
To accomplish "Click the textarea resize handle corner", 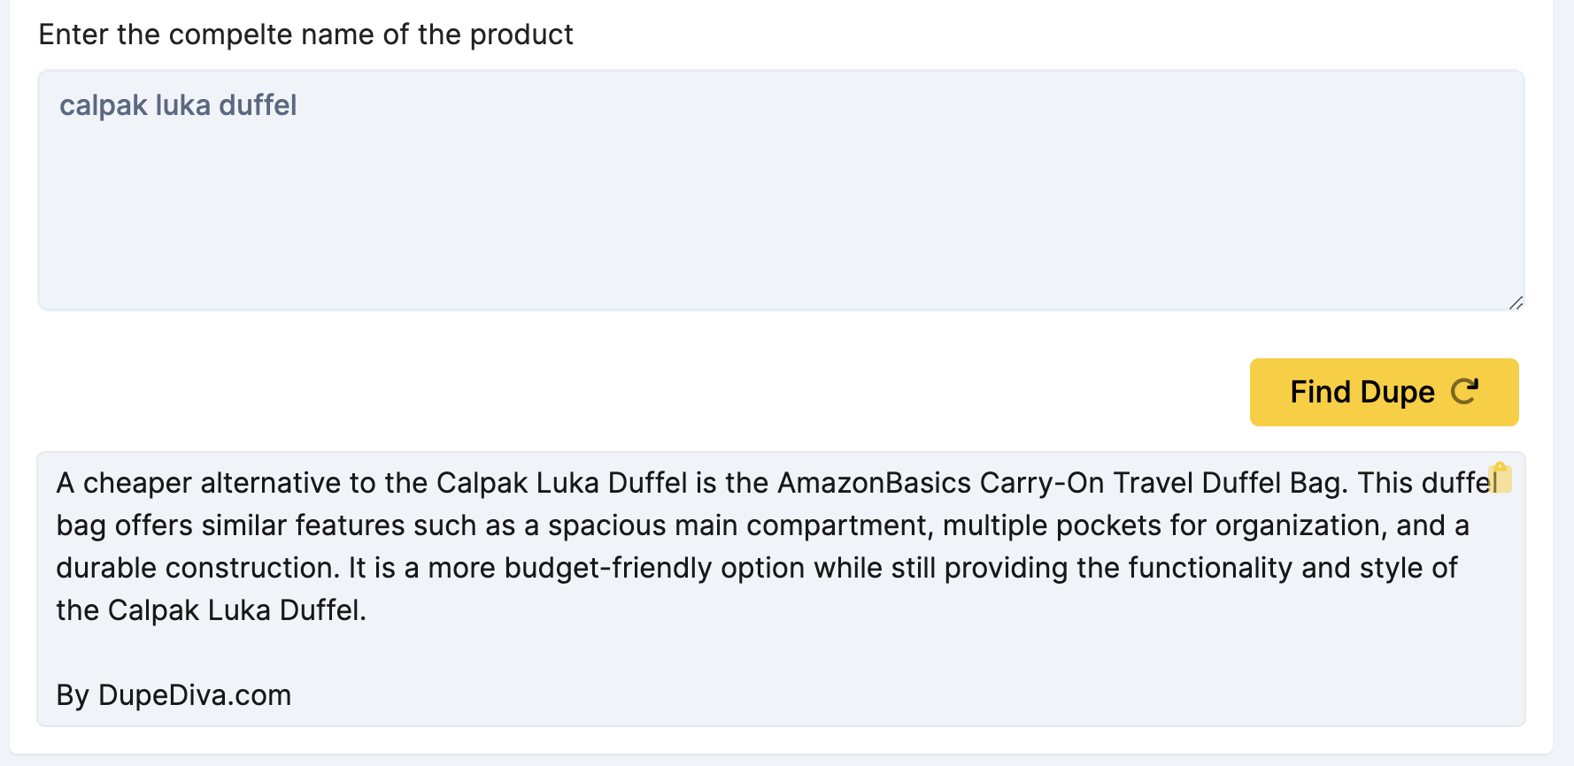I will (x=1516, y=303).
